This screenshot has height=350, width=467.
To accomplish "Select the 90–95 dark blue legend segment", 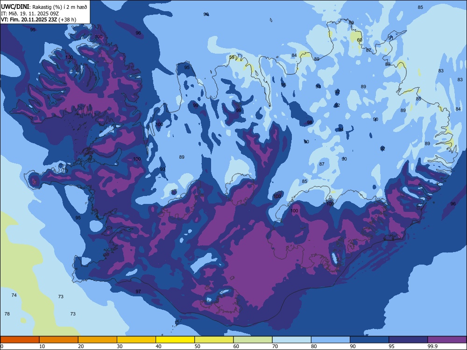I will 369,340.
